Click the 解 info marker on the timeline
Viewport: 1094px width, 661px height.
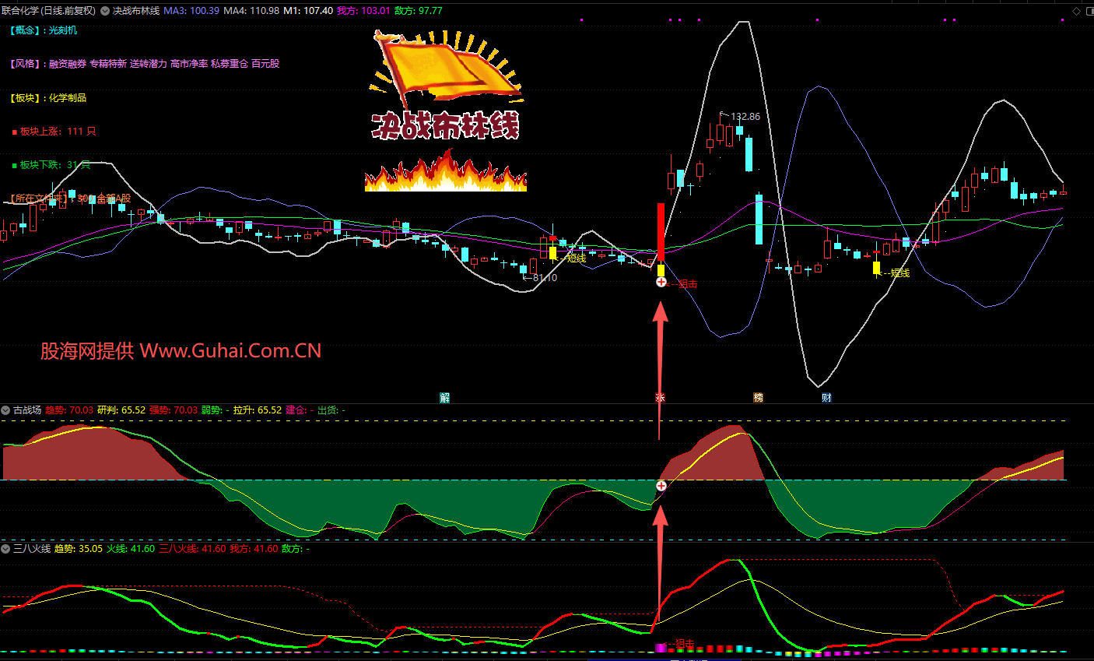coord(445,398)
